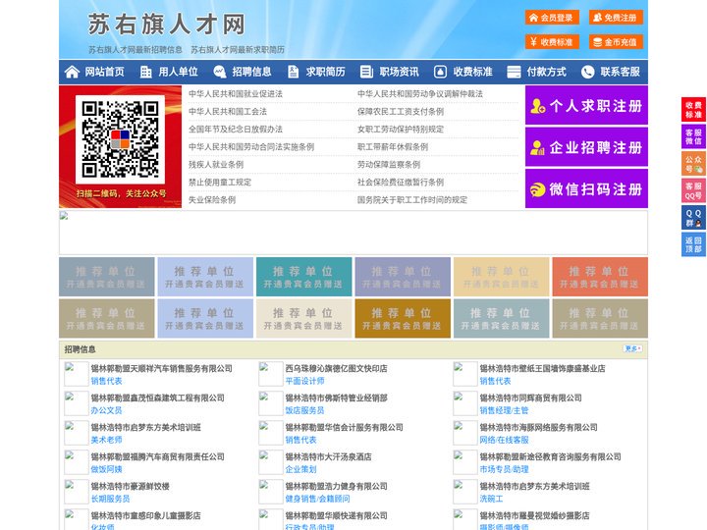Click the 苏右旗人才网最新招聘信息 header link
The width and height of the screenshot is (707, 530).
(x=136, y=50)
